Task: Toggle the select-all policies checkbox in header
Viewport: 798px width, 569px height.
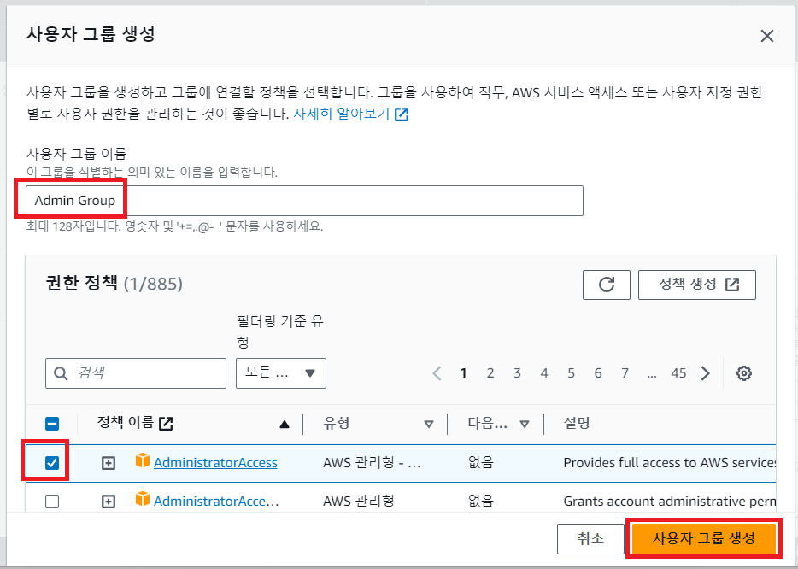Action: click(x=52, y=424)
